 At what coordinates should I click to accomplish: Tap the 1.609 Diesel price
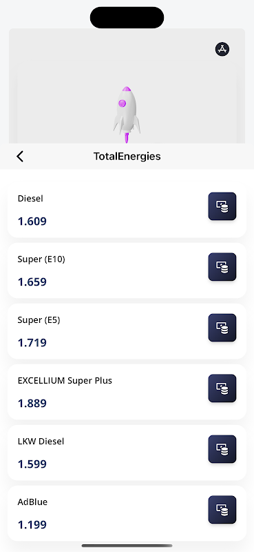[x=32, y=221]
